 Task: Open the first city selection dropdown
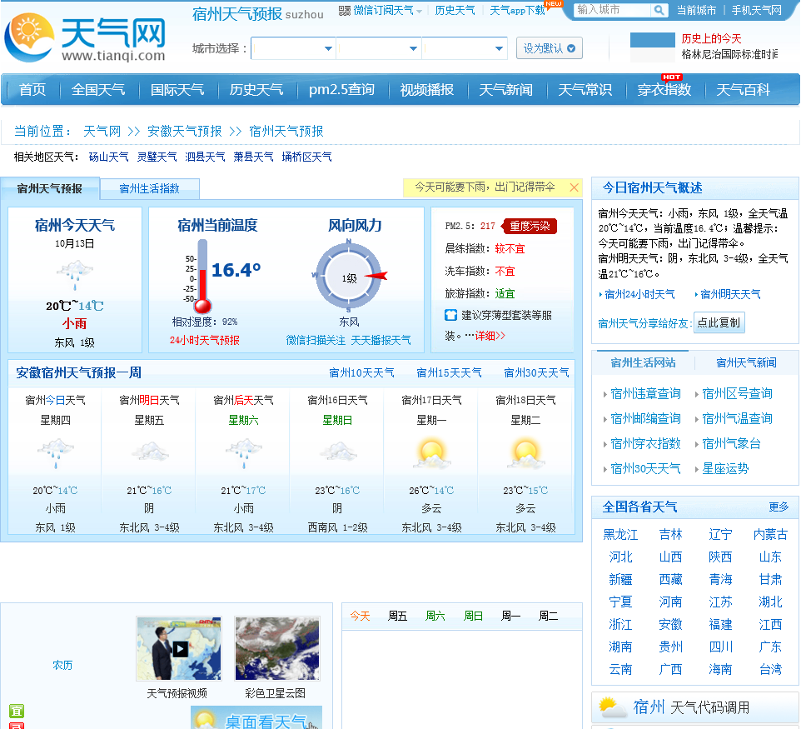click(x=293, y=48)
